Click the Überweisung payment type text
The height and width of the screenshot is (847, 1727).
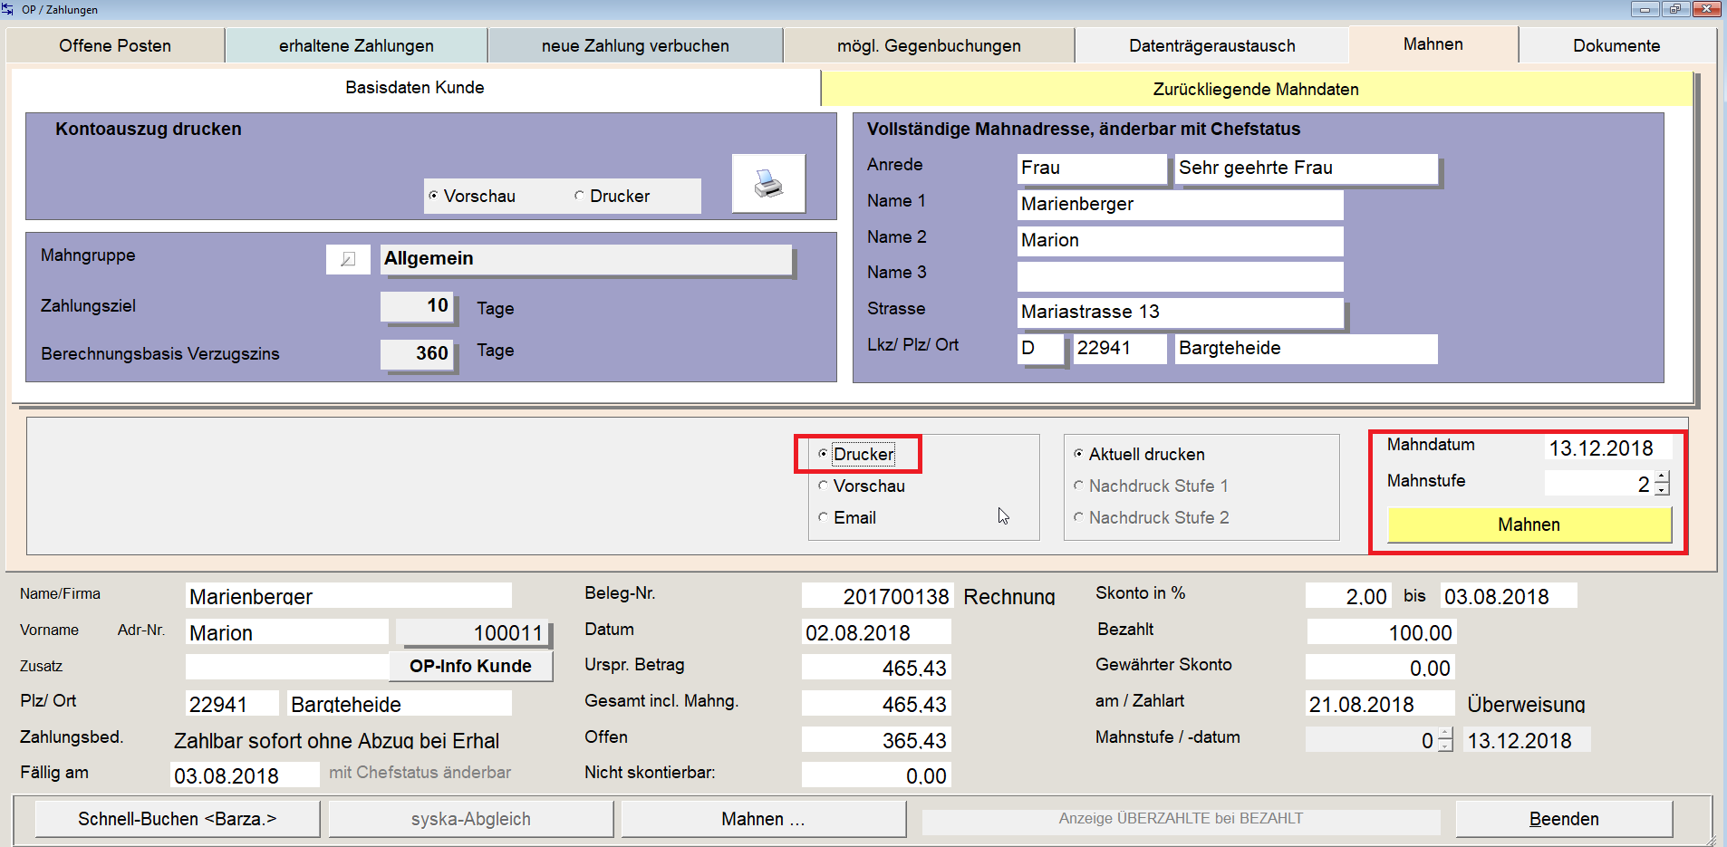tap(1526, 704)
